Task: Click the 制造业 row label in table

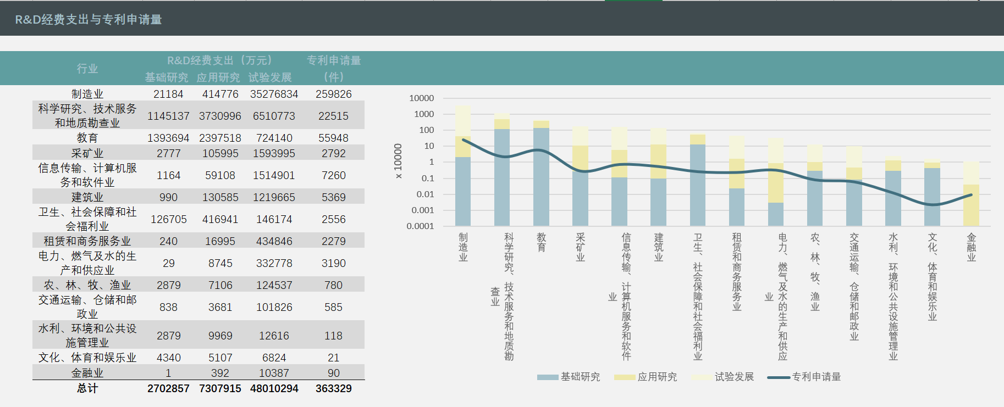Action: (x=87, y=94)
